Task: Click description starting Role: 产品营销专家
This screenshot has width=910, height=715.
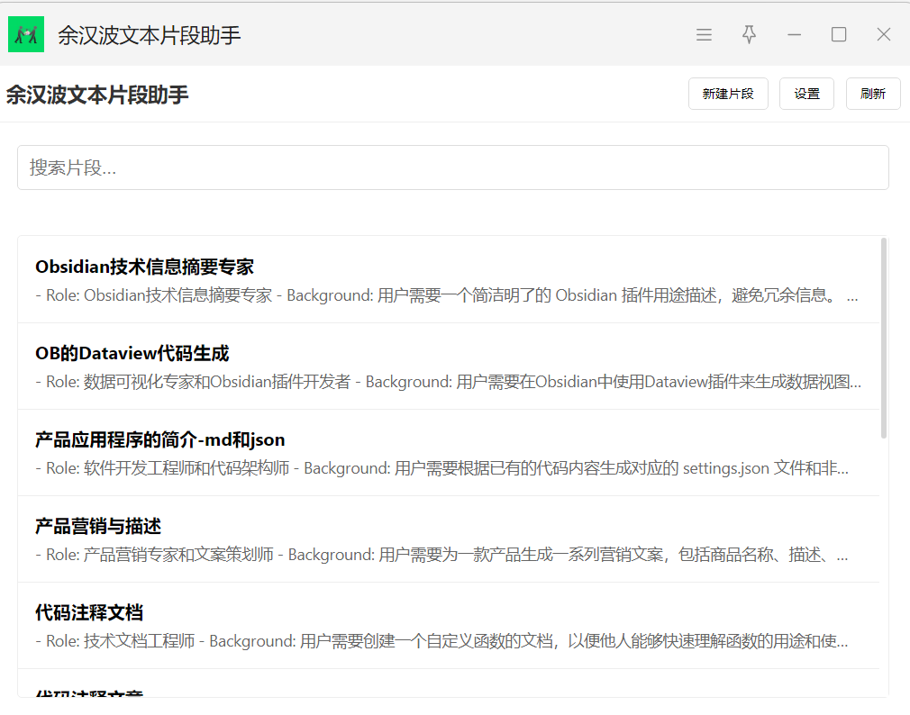Action: (441, 555)
